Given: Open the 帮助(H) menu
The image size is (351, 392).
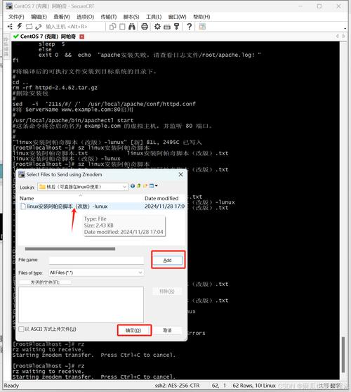Looking at the screenshot, I should pos(201,17).
